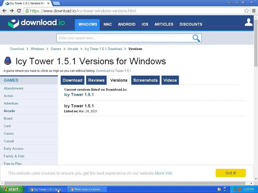Image resolution: width=258 pixels, height=193 pixels.
Task: Click the green shield tray icon
Action: click(235, 189)
